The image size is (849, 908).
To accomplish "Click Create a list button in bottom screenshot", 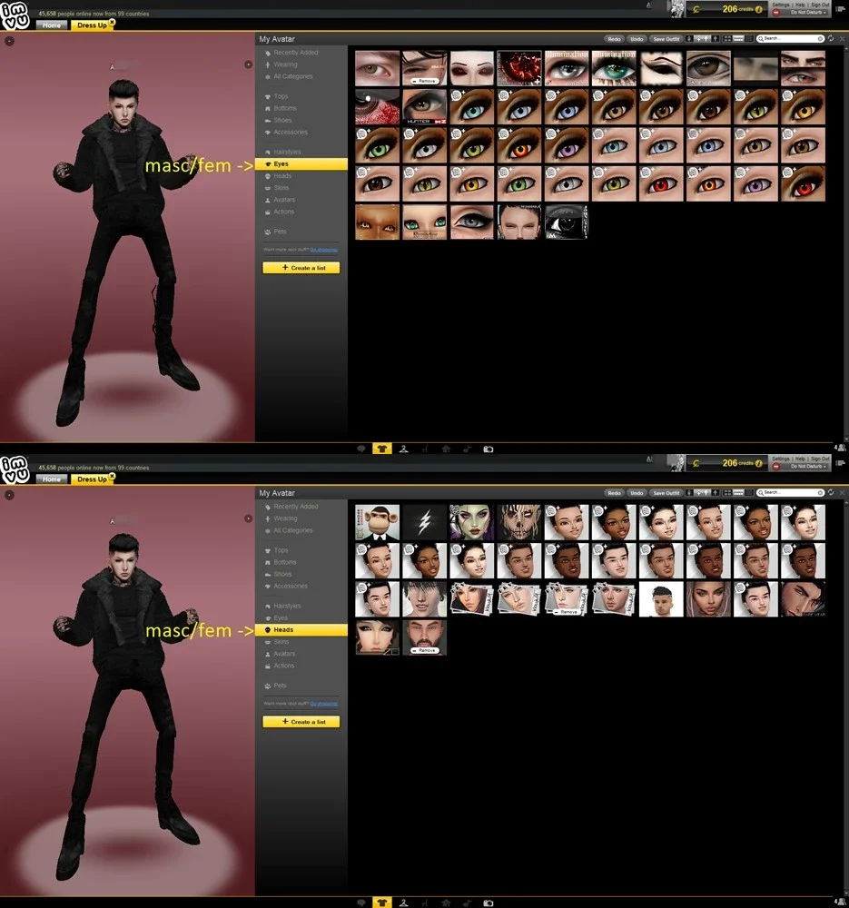I will 301,722.
